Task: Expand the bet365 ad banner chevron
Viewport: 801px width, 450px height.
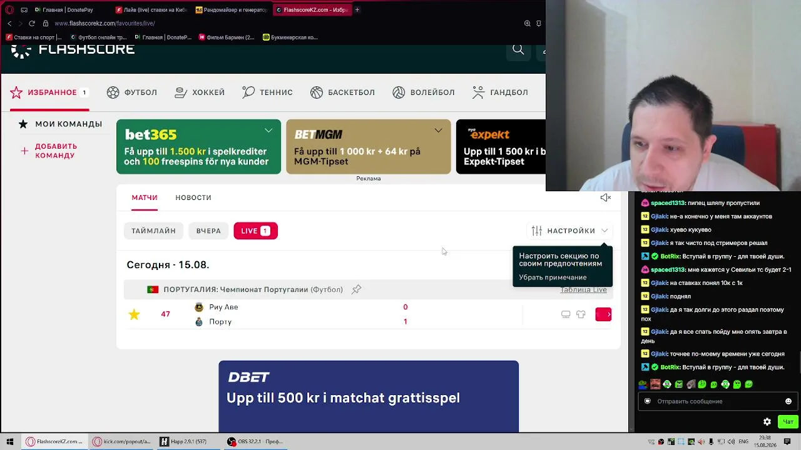Action: [268, 130]
